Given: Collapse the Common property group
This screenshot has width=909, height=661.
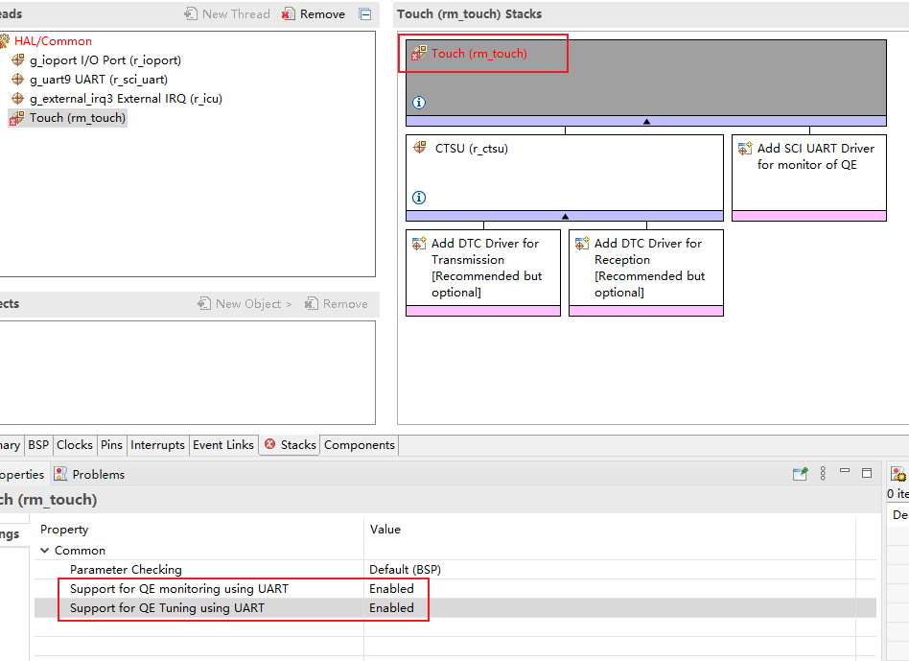Looking at the screenshot, I should pyautogui.click(x=45, y=551).
